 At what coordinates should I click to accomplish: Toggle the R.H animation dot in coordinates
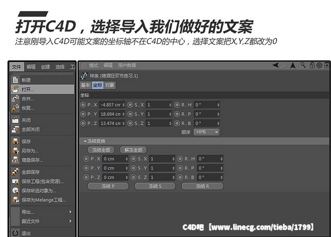point(177,105)
